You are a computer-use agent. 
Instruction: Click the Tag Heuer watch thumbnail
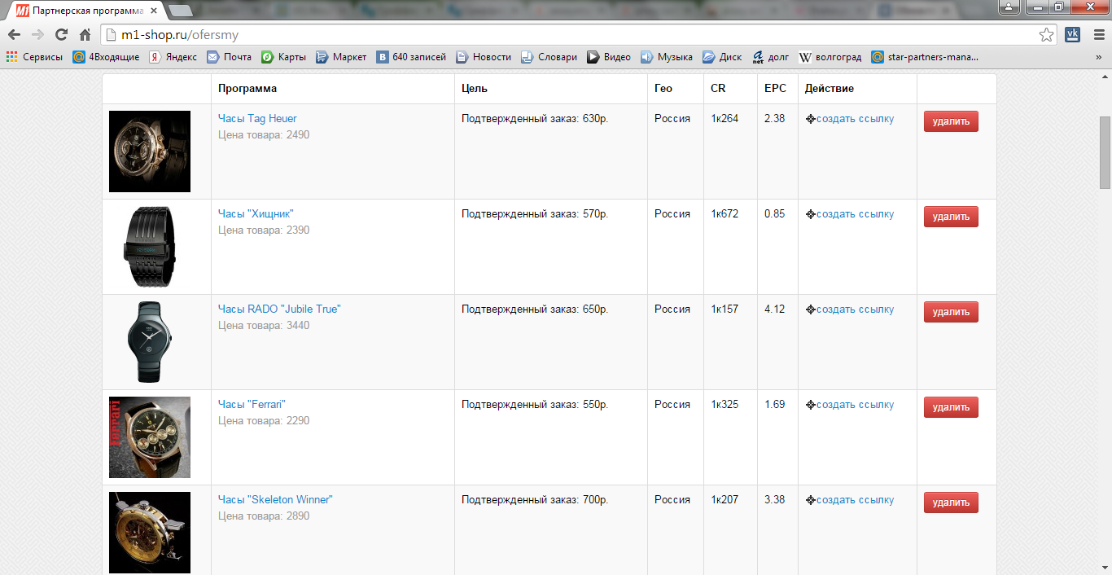[150, 151]
